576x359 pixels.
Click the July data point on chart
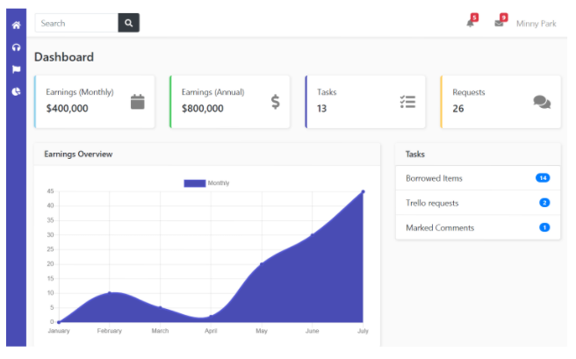(363, 191)
